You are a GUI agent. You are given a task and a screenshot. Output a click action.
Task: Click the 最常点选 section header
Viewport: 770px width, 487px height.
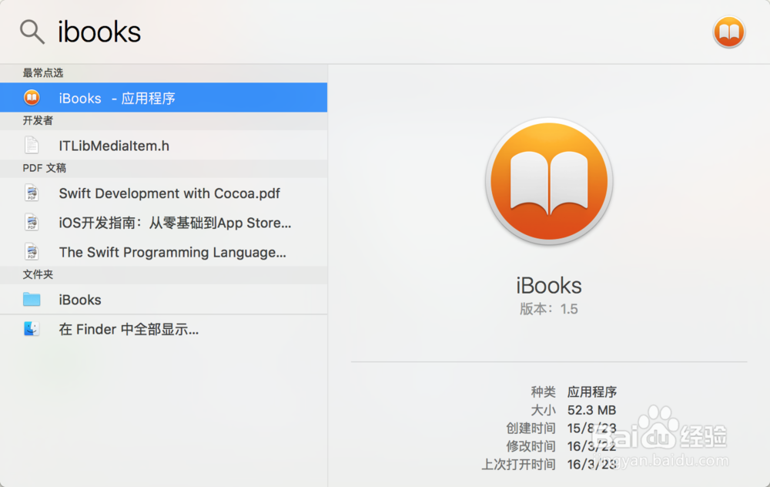click(43, 73)
